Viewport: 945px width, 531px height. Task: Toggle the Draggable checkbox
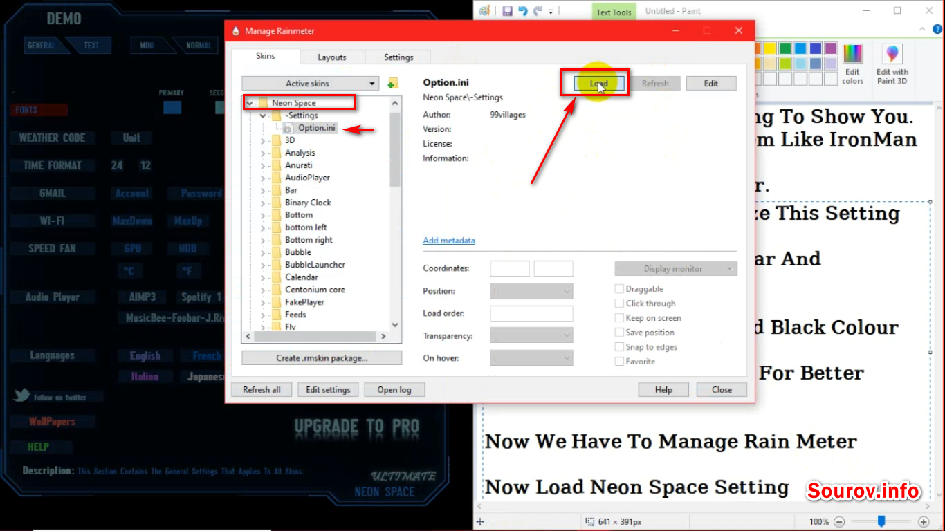[619, 289]
